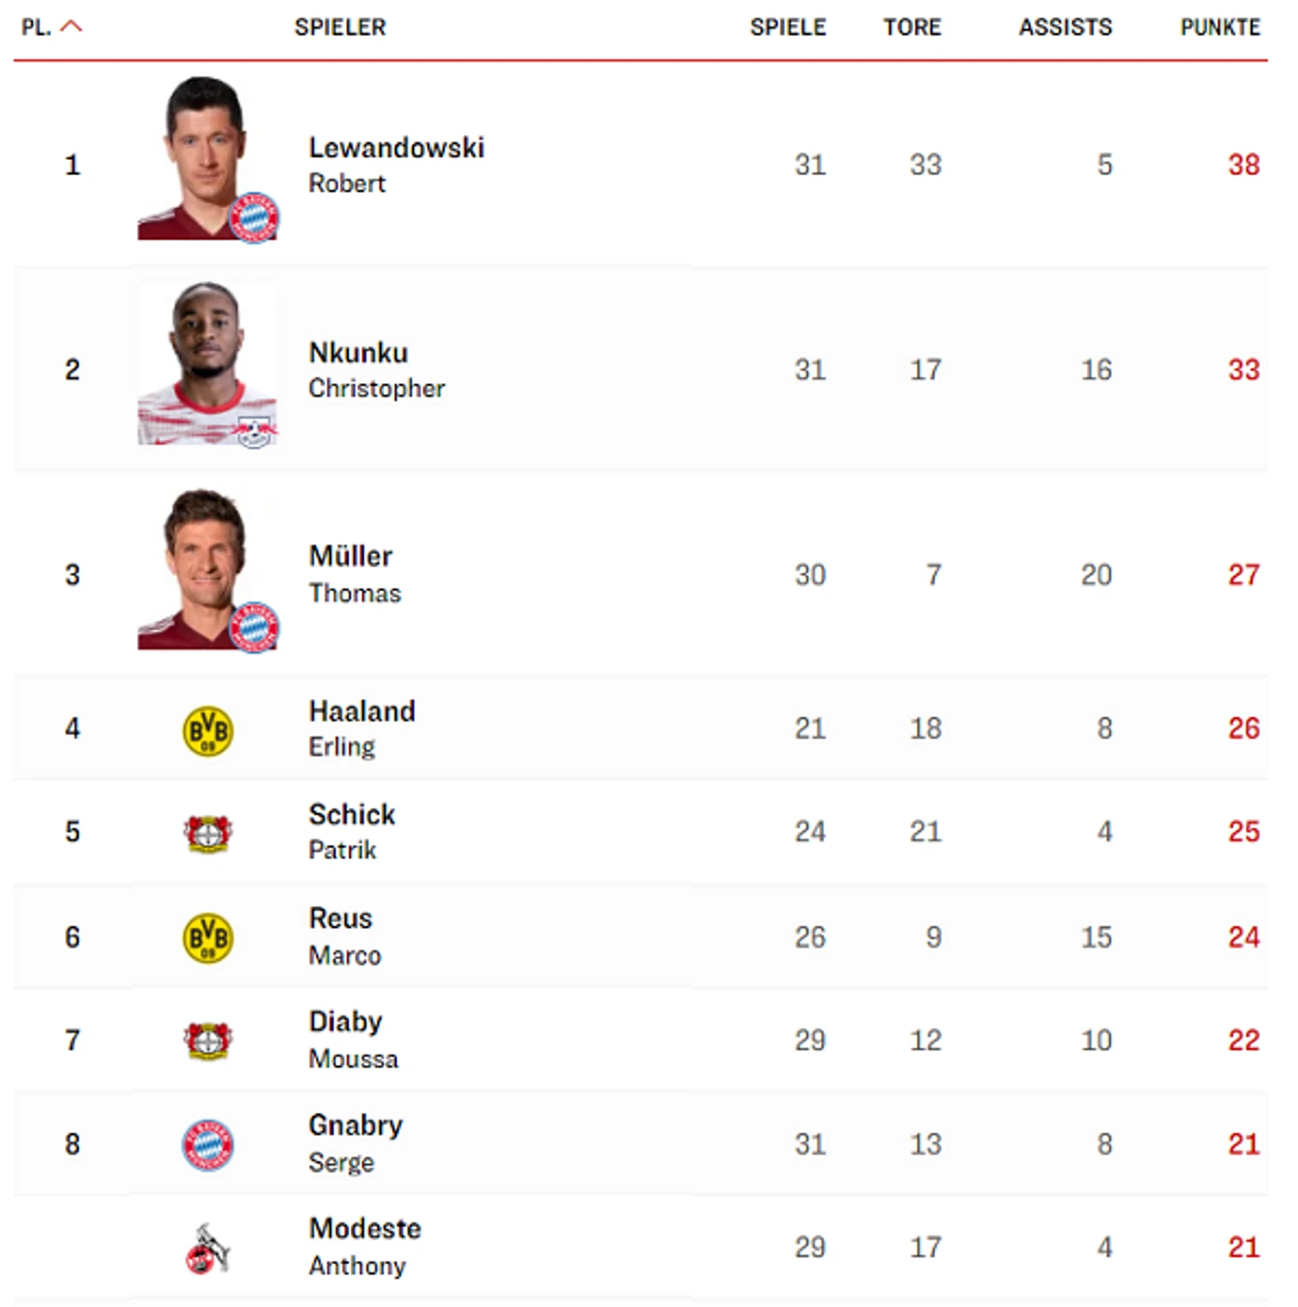Click Thomas Müller's portrait photo
The image size is (1298, 1307).
207,569
